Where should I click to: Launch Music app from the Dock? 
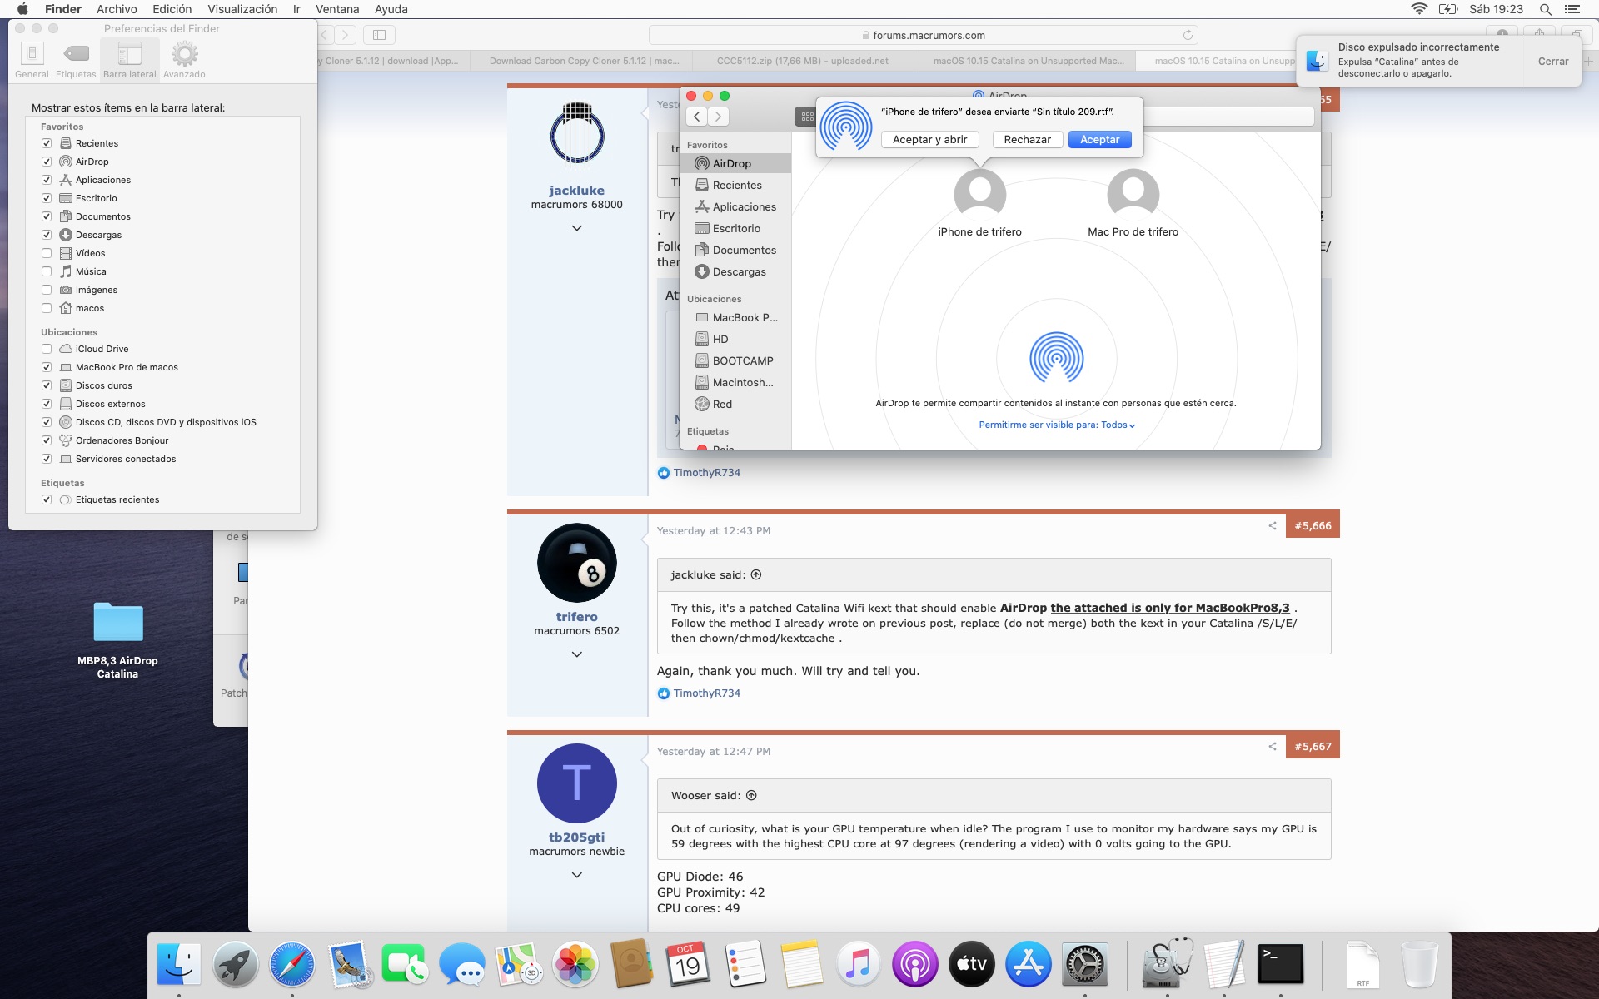[x=858, y=965]
